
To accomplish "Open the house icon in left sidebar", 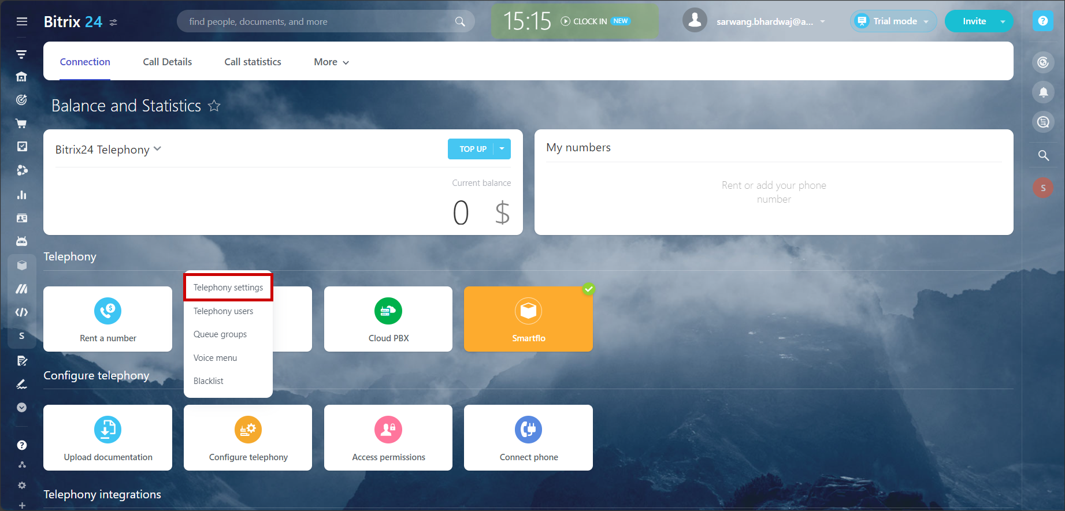I will click(x=21, y=77).
